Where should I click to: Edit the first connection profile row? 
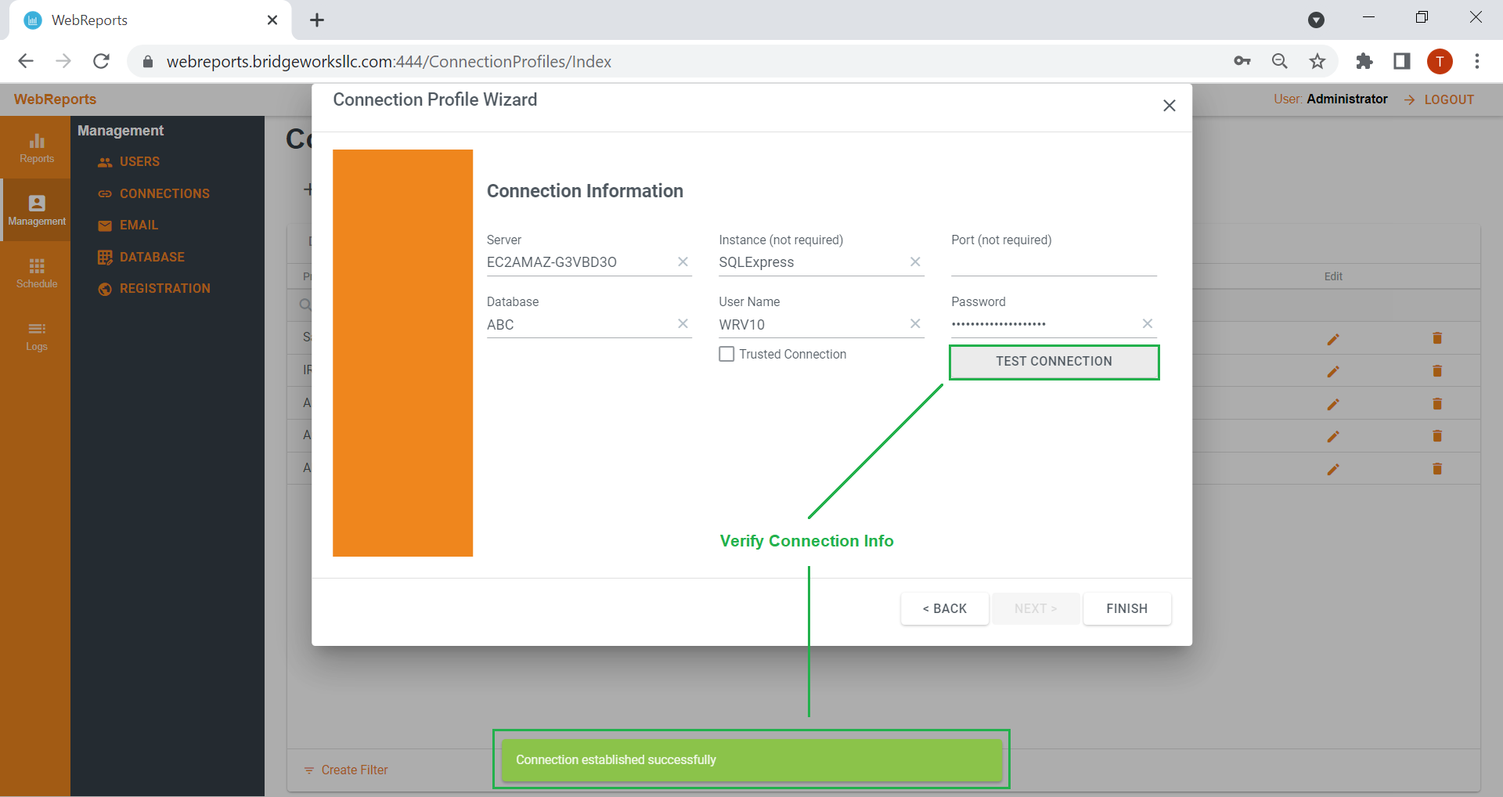click(x=1333, y=339)
